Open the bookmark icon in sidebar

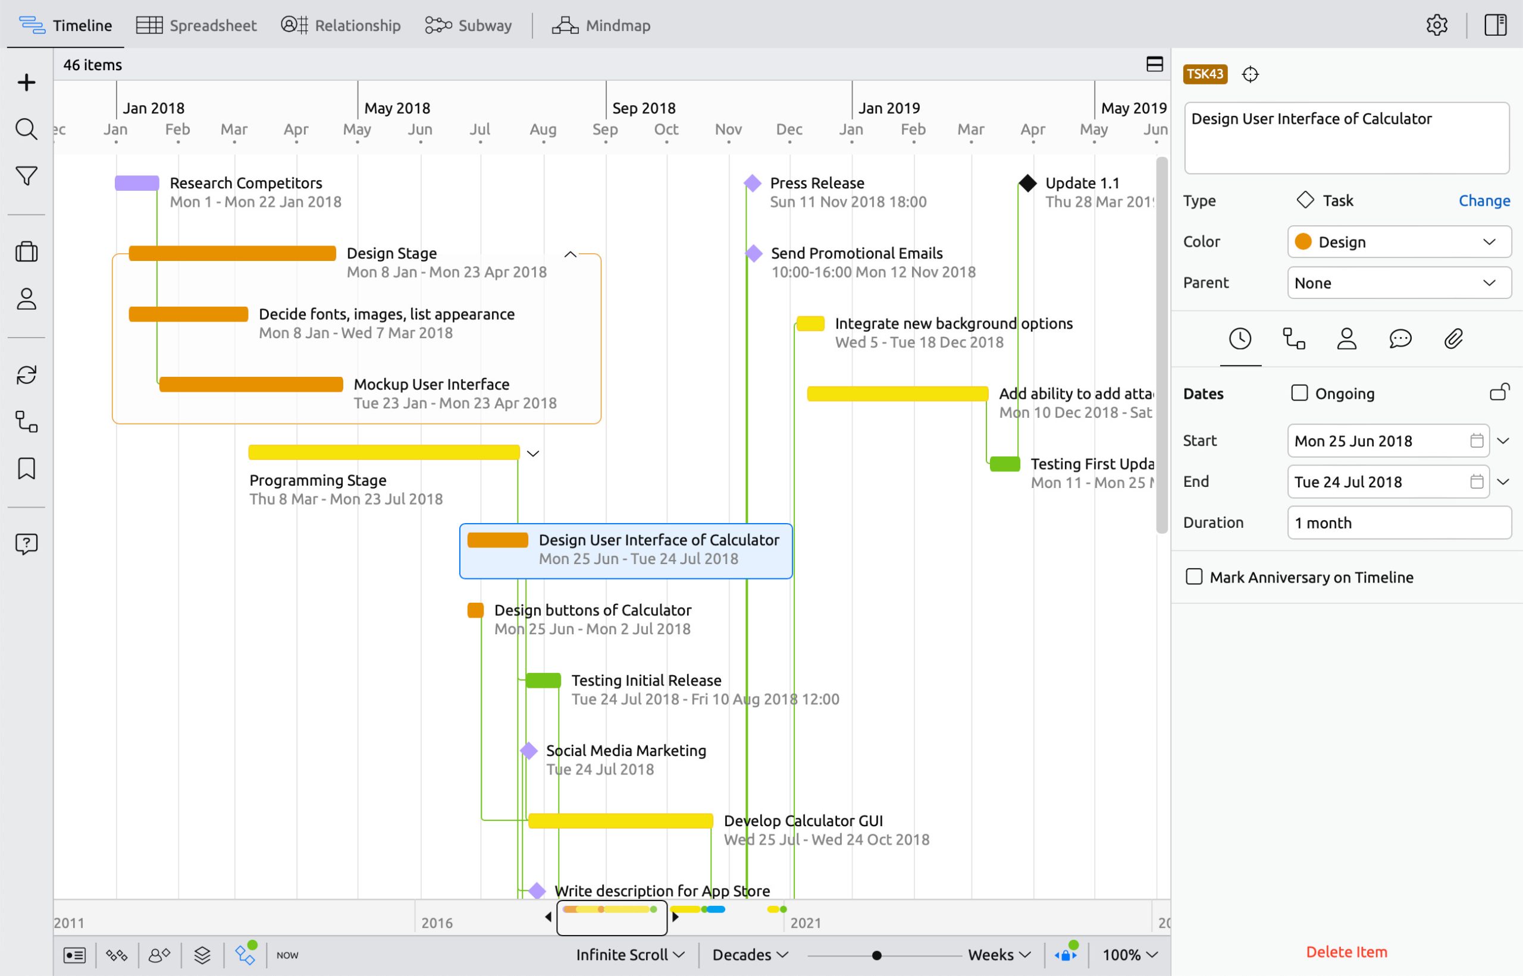point(26,468)
